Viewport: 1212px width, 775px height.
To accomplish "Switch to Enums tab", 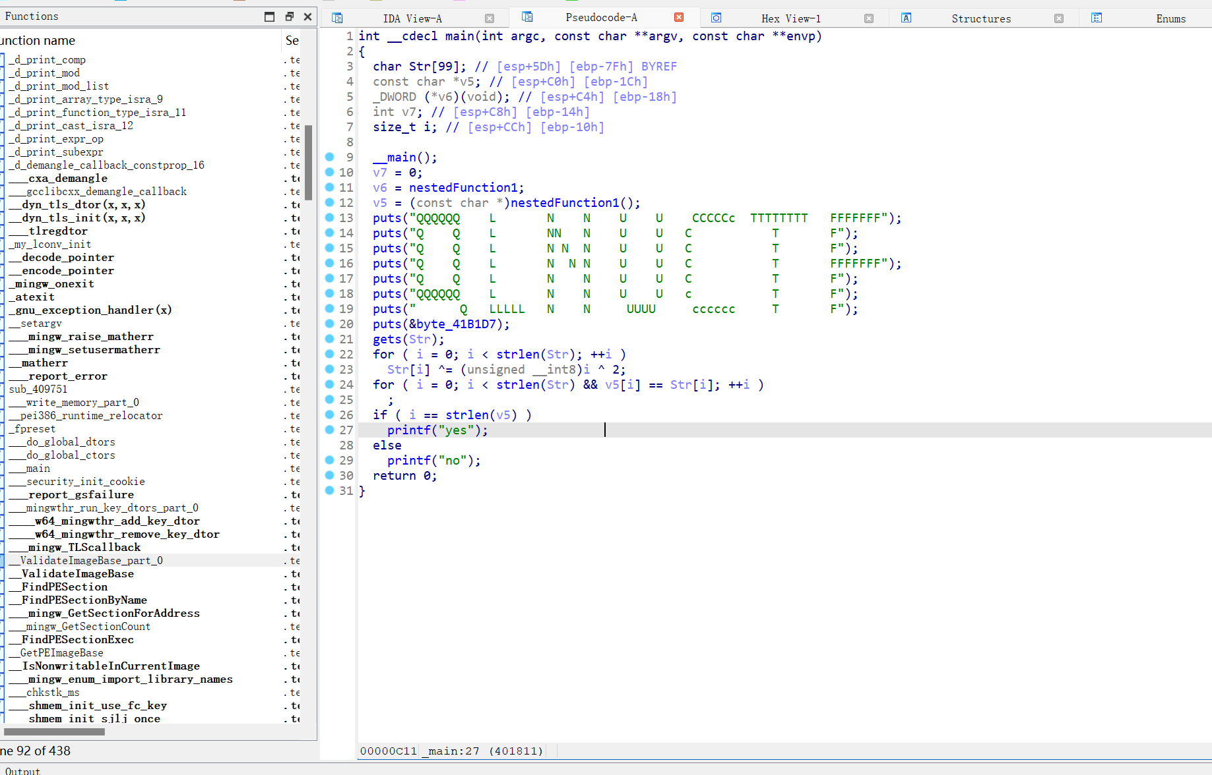I will pos(1170,18).
